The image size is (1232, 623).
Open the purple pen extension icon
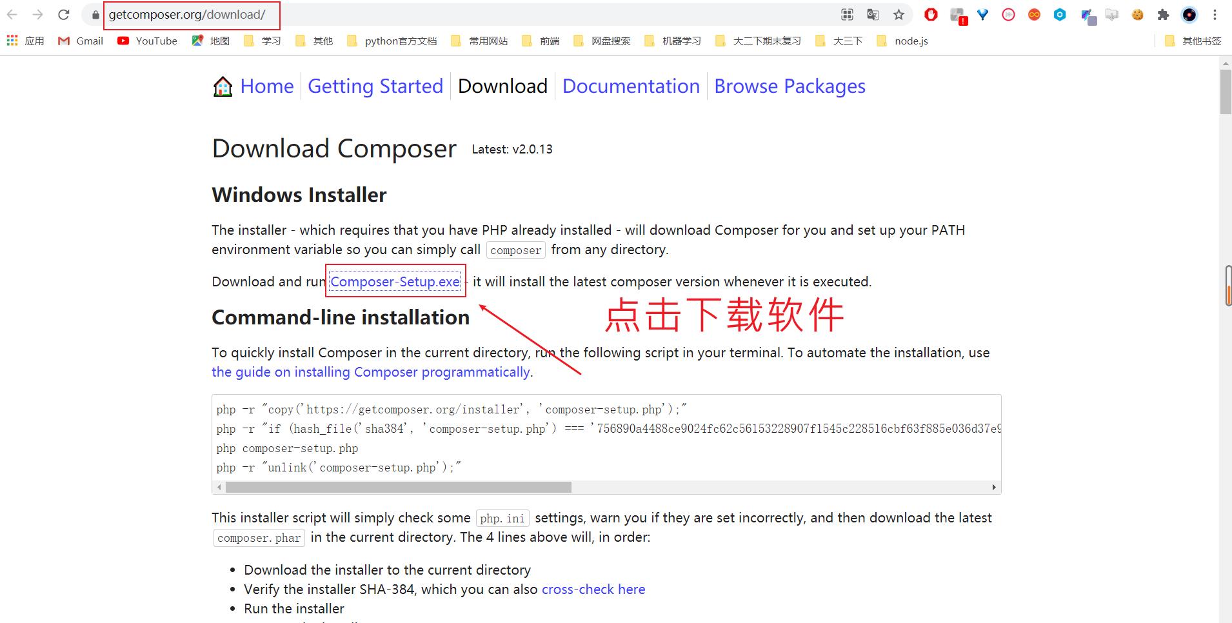(1088, 16)
